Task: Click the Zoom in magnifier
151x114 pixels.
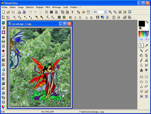Action: pos(110,12)
